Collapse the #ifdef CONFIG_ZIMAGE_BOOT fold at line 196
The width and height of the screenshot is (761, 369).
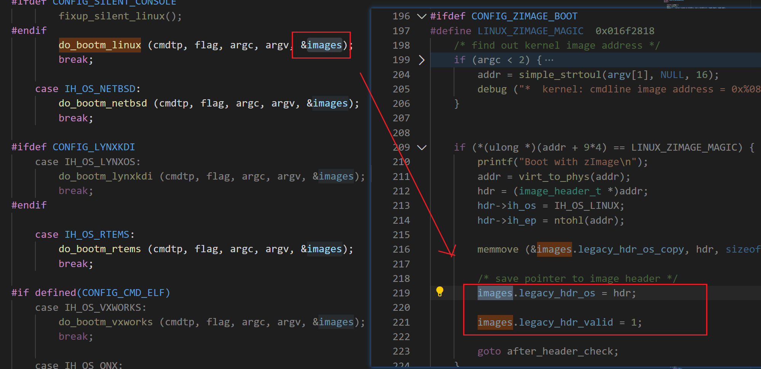tap(422, 16)
